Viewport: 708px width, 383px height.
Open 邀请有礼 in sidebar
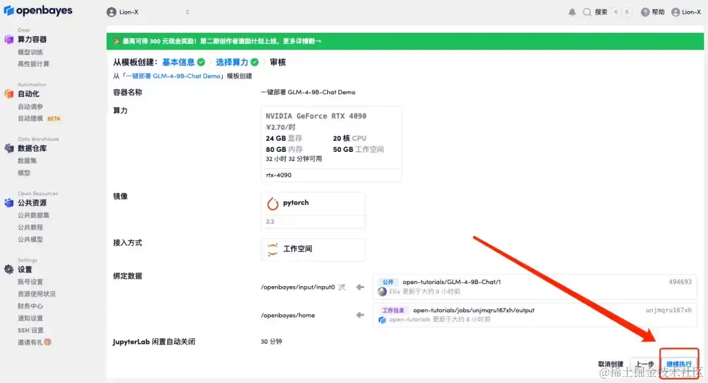tap(30, 342)
